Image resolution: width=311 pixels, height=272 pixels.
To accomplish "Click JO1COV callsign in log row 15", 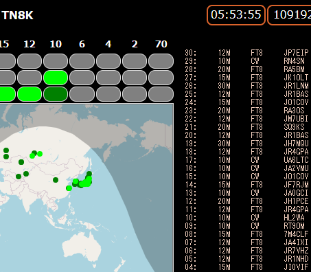I will click(296, 177).
